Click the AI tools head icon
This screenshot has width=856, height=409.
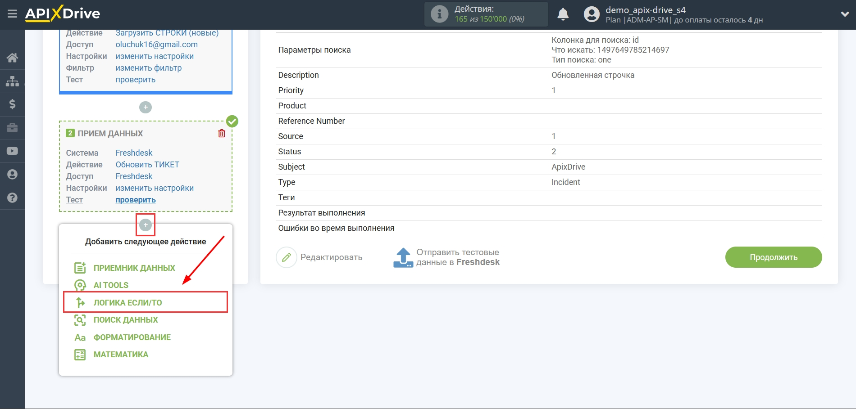coord(80,285)
